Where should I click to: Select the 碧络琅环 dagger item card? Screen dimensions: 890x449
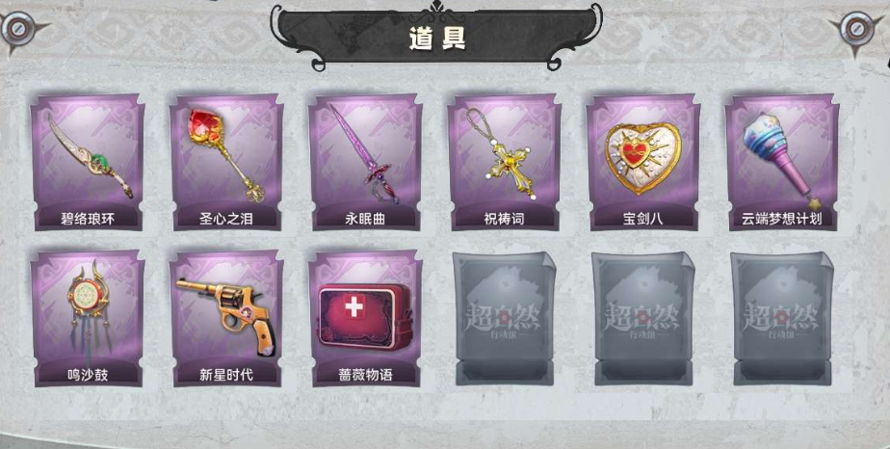pos(88,162)
